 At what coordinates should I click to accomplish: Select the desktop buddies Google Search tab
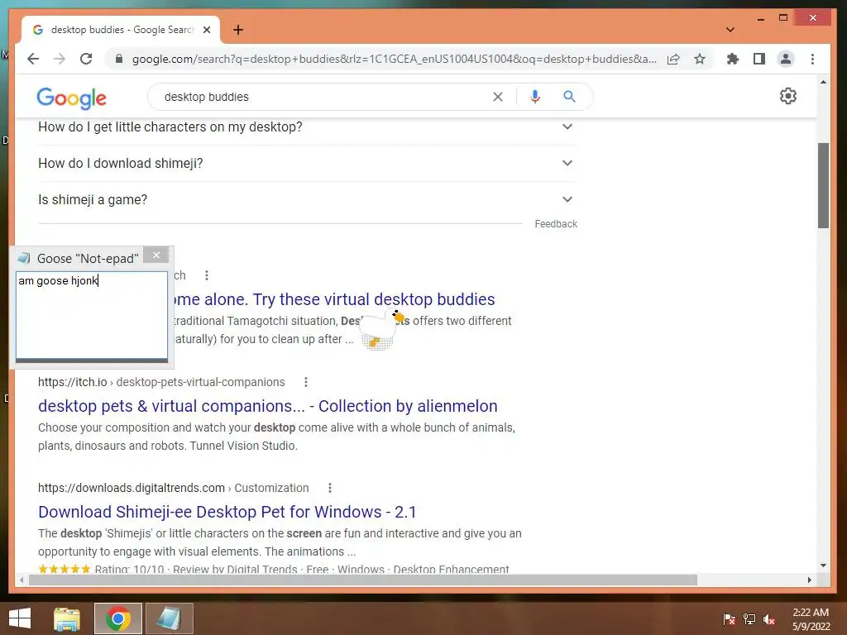[x=121, y=30]
